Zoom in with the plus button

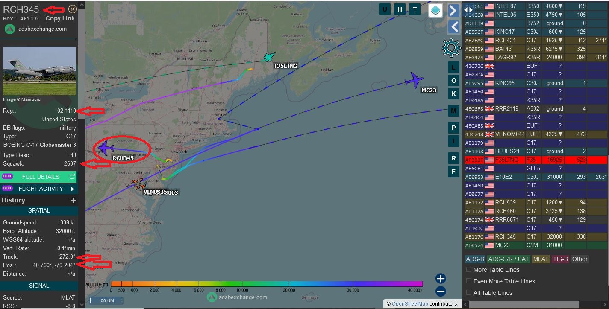[441, 279]
